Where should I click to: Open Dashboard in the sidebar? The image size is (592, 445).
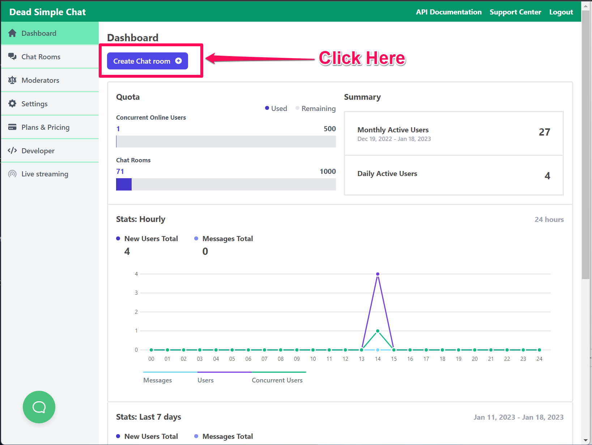[50, 33]
